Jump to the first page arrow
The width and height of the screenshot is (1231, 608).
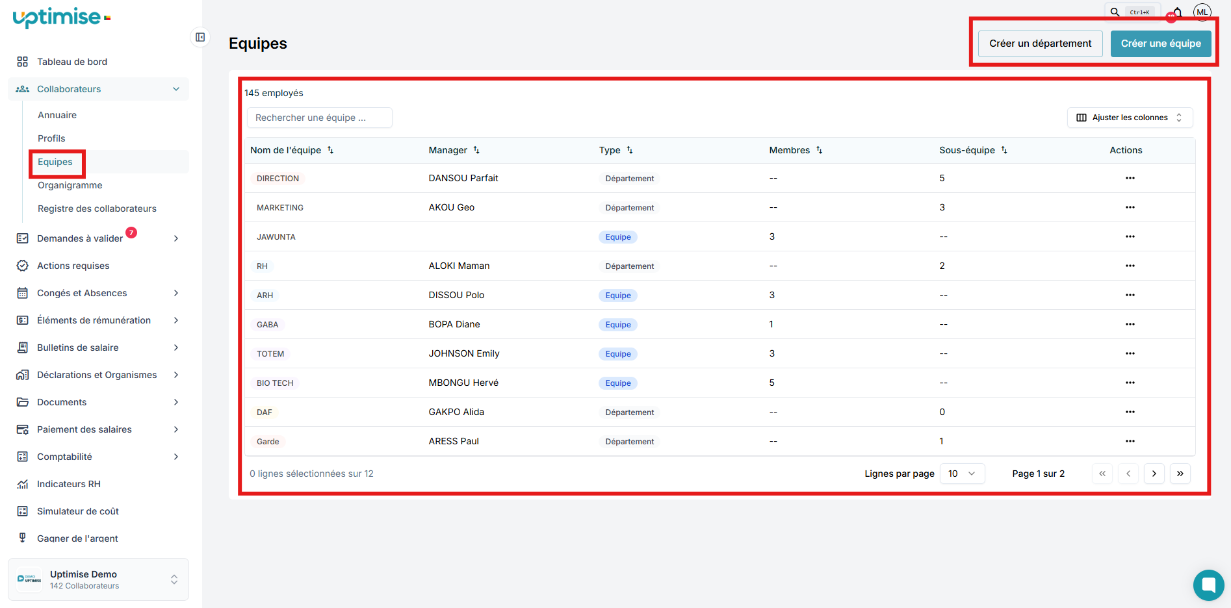coord(1102,474)
